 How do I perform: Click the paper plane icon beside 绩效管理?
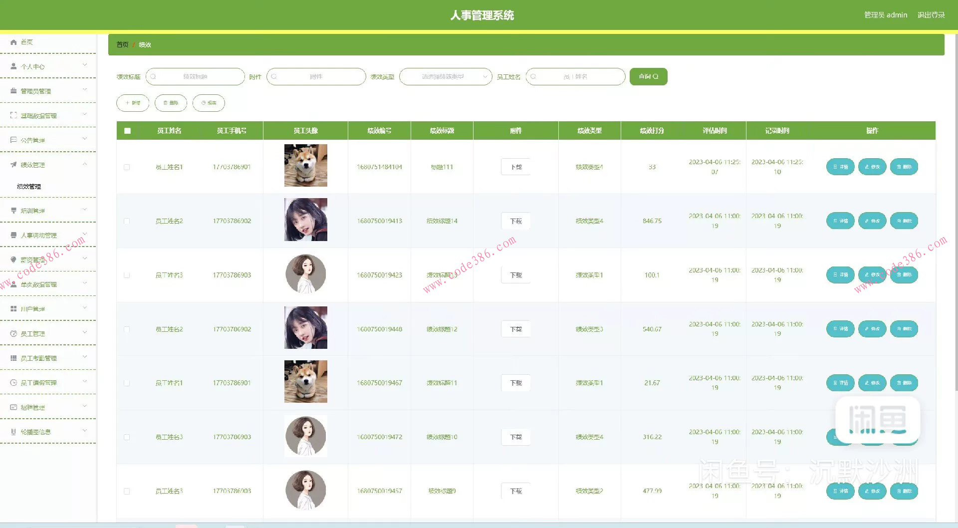13,165
